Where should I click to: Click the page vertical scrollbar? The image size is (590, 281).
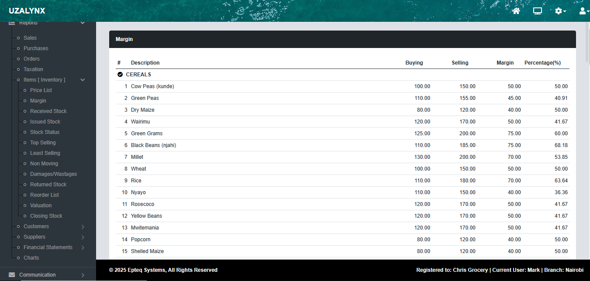pyautogui.click(x=587, y=131)
